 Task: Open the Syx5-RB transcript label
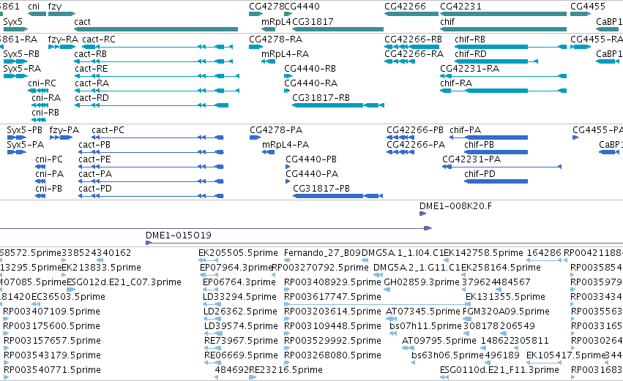pos(21,54)
